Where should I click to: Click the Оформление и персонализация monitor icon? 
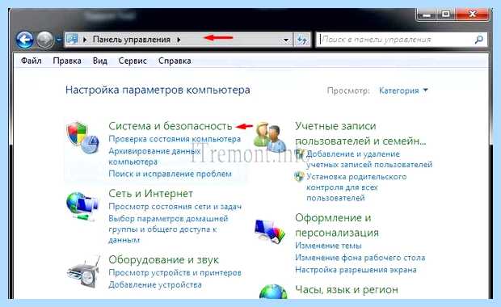269,232
